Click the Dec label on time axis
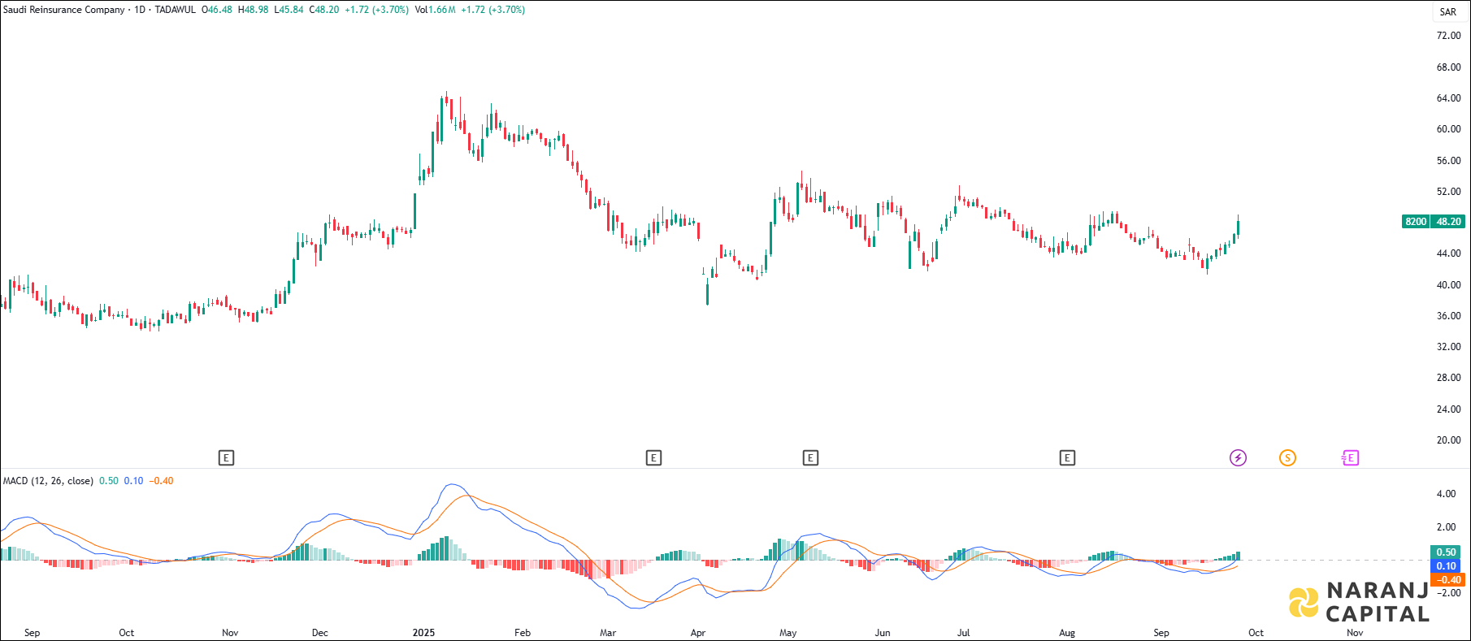Image resolution: width=1471 pixels, height=641 pixels. click(320, 633)
